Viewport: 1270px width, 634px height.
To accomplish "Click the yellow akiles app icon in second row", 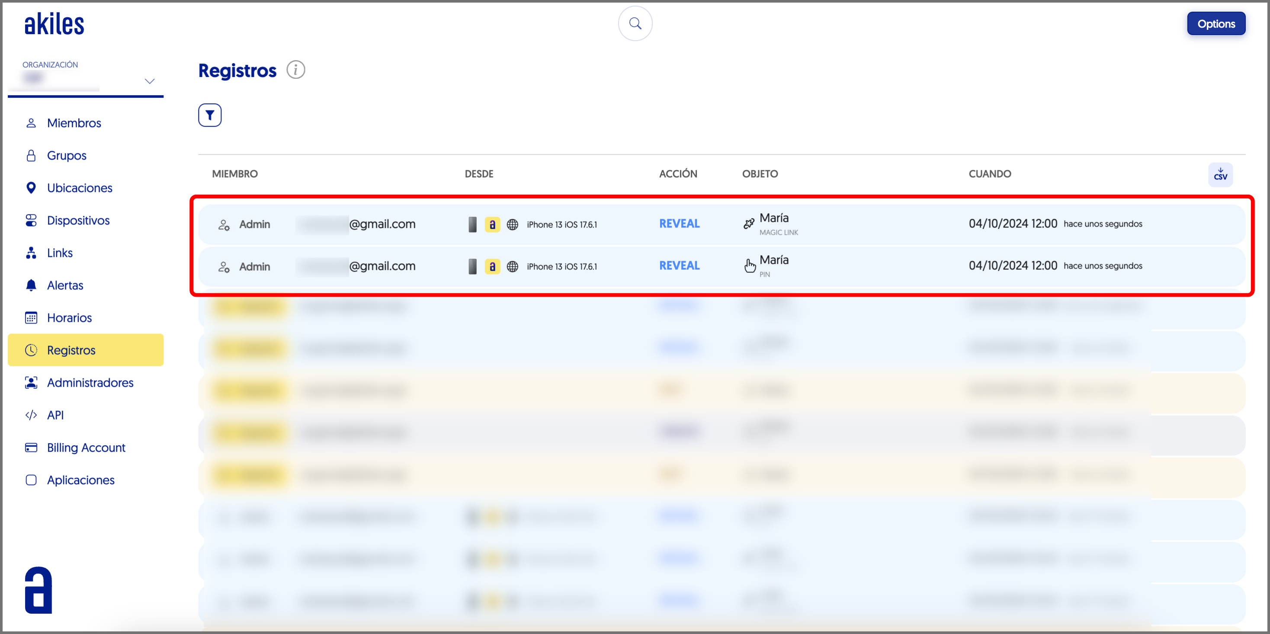I will point(492,267).
